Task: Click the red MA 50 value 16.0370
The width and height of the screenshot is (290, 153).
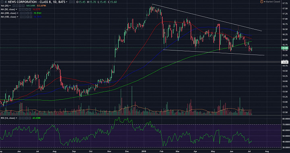Action: [36, 9]
